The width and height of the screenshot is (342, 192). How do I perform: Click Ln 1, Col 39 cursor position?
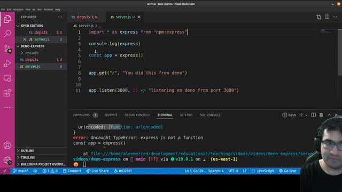pos(194,171)
